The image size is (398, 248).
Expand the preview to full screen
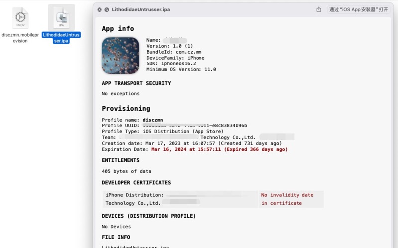[107, 9]
